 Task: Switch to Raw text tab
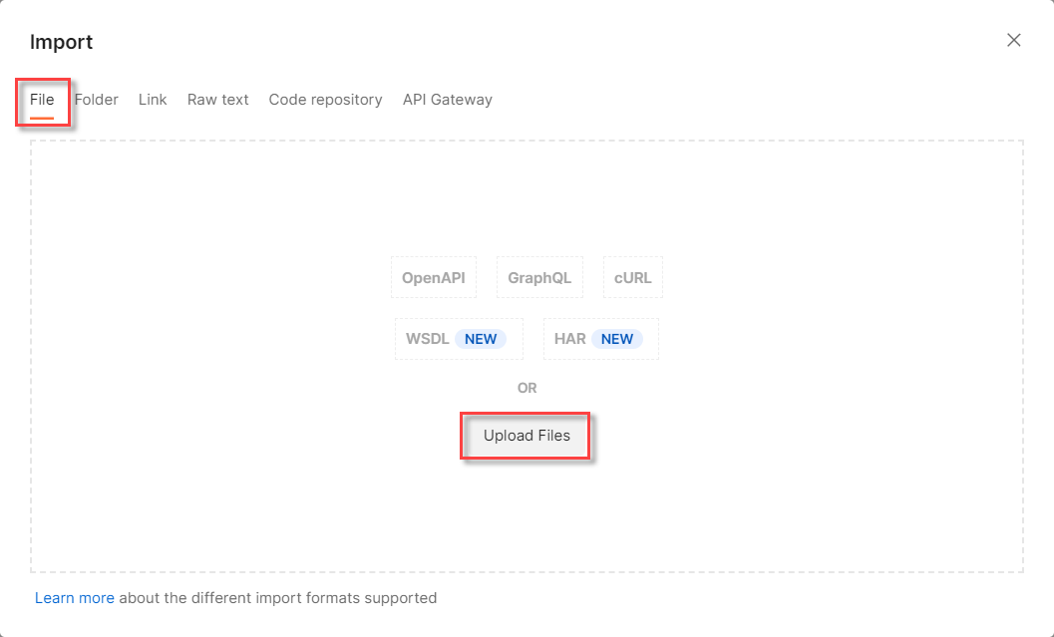coord(217,100)
